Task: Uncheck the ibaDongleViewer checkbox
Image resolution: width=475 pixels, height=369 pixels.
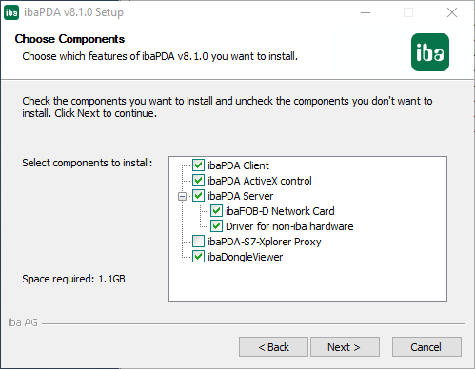Action: [x=198, y=257]
